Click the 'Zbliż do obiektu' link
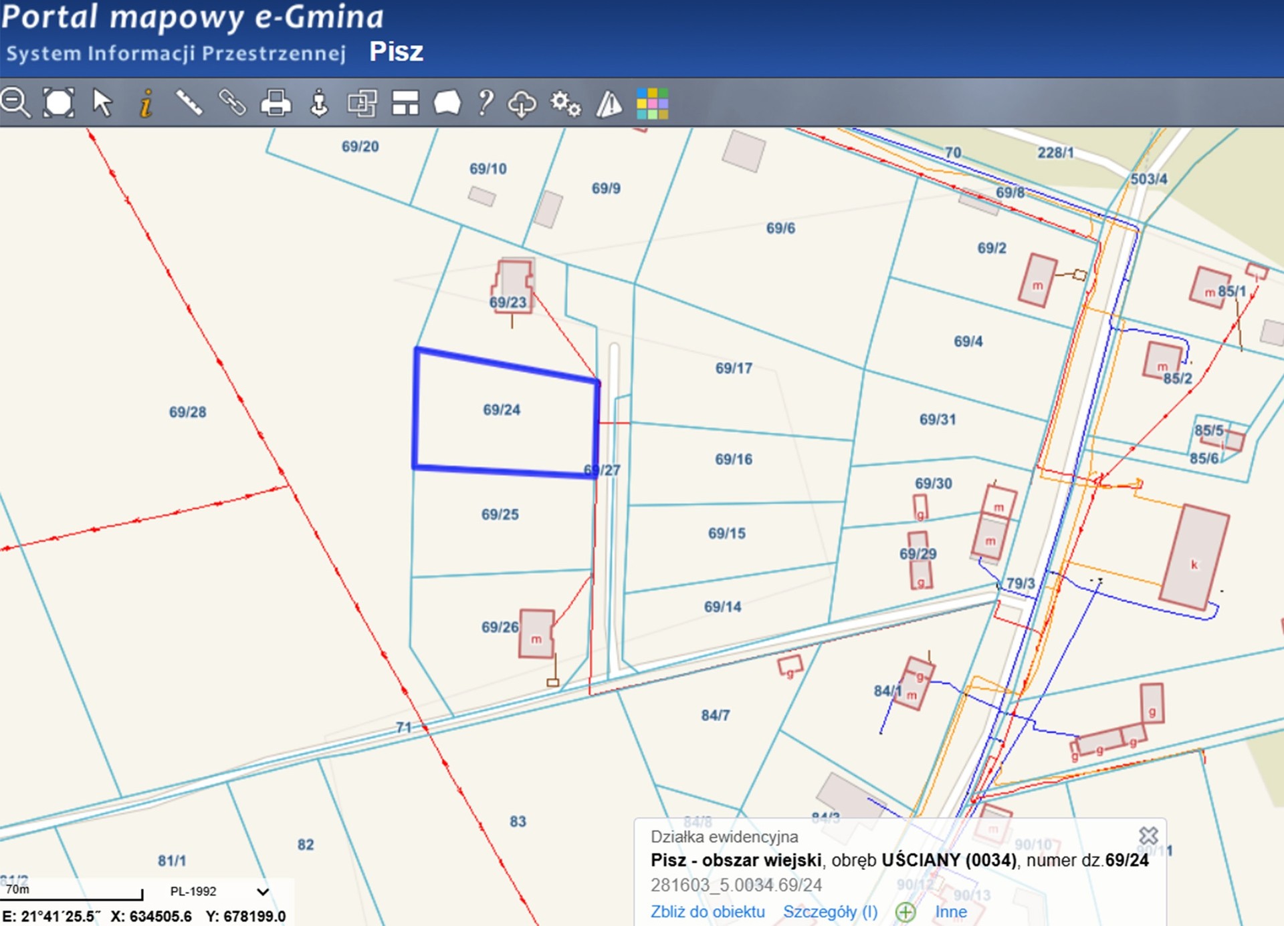1284x926 pixels. tap(708, 911)
